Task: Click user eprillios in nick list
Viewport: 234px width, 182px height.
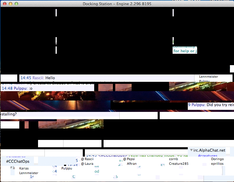Action: point(217,164)
